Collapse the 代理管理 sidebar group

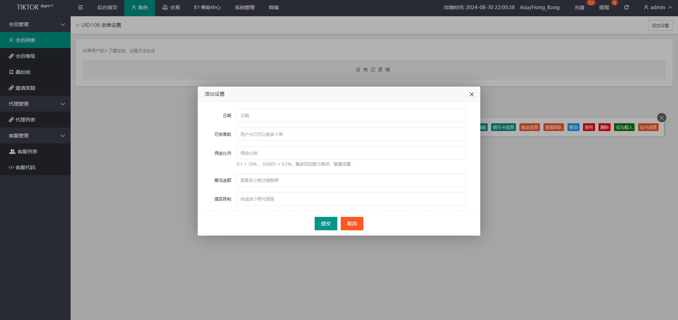(35, 104)
